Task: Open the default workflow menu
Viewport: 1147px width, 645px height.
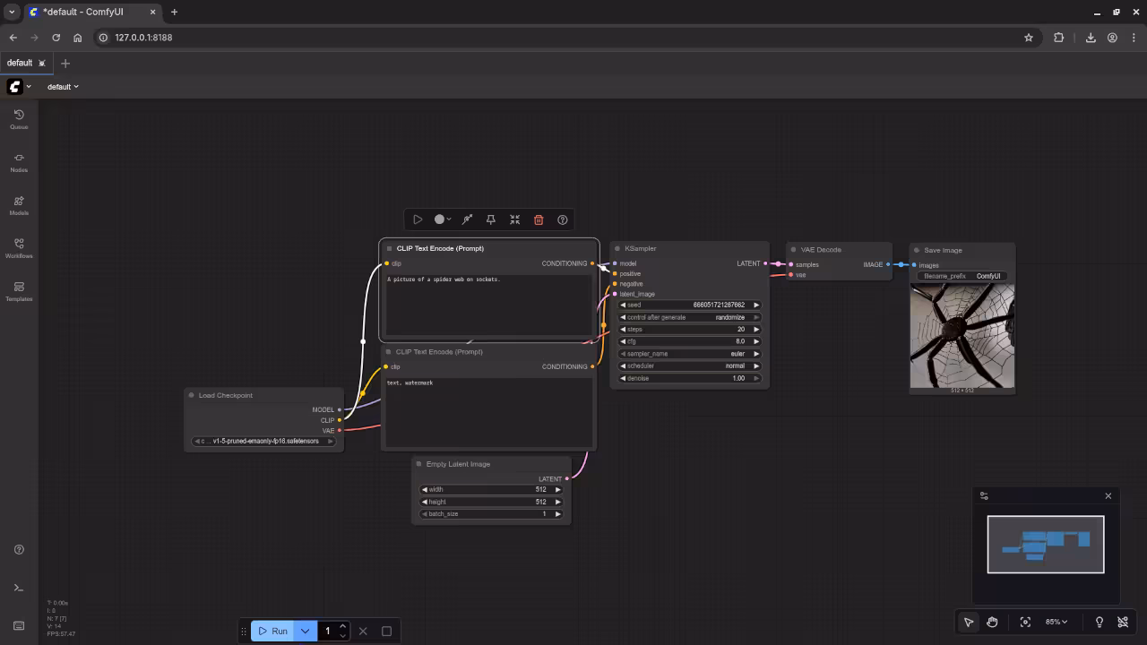Action: pos(63,87)
